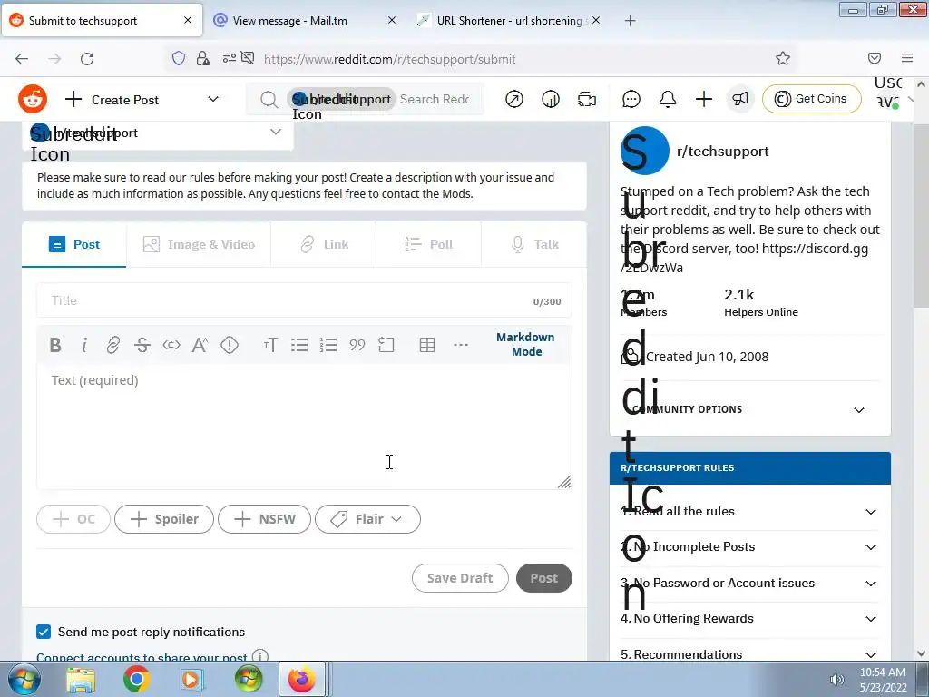This screenshot has height=697, width=929.
Task: Select the Talk tab
Action: tap(533, 244)
